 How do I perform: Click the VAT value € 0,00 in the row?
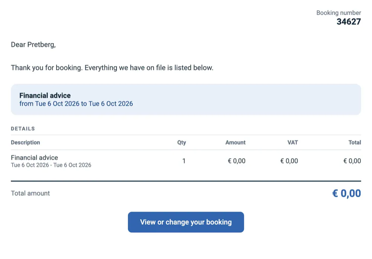(x=289, y=161)
